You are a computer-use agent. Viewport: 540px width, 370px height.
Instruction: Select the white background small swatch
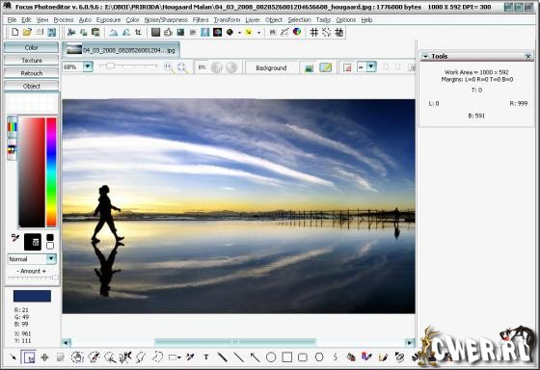point(50,246)
